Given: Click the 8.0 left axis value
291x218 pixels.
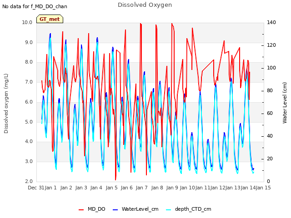Looking at the screenshot, I should point(29,62).
